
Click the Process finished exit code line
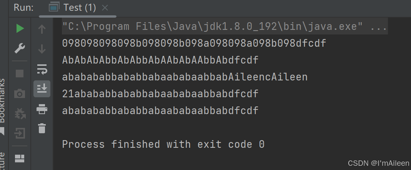point(163,144)
